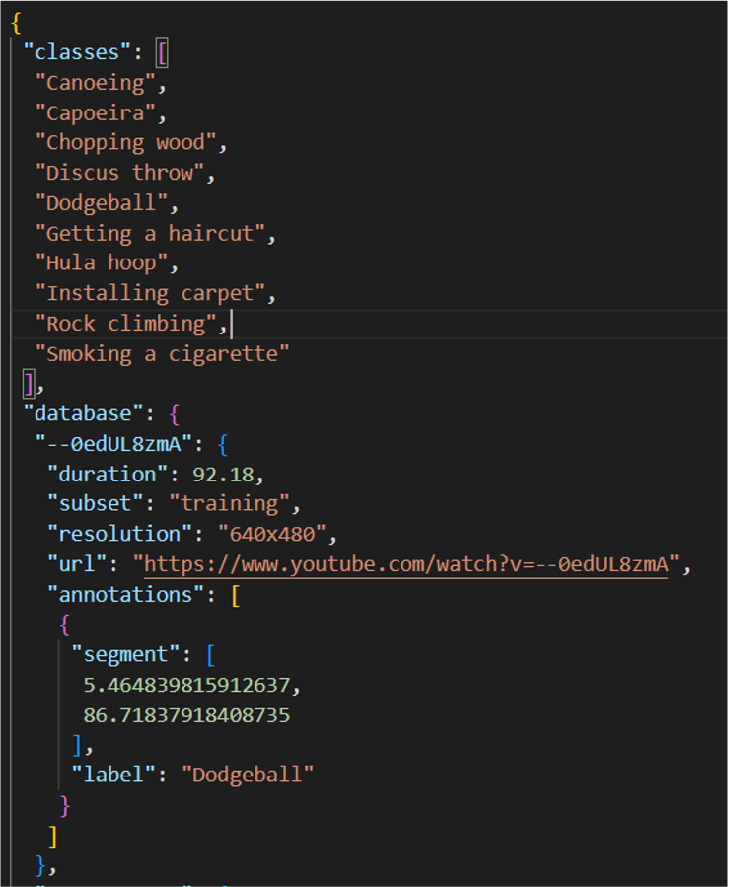Click segment end value 86.71837918408735

[x=186, y=714]
